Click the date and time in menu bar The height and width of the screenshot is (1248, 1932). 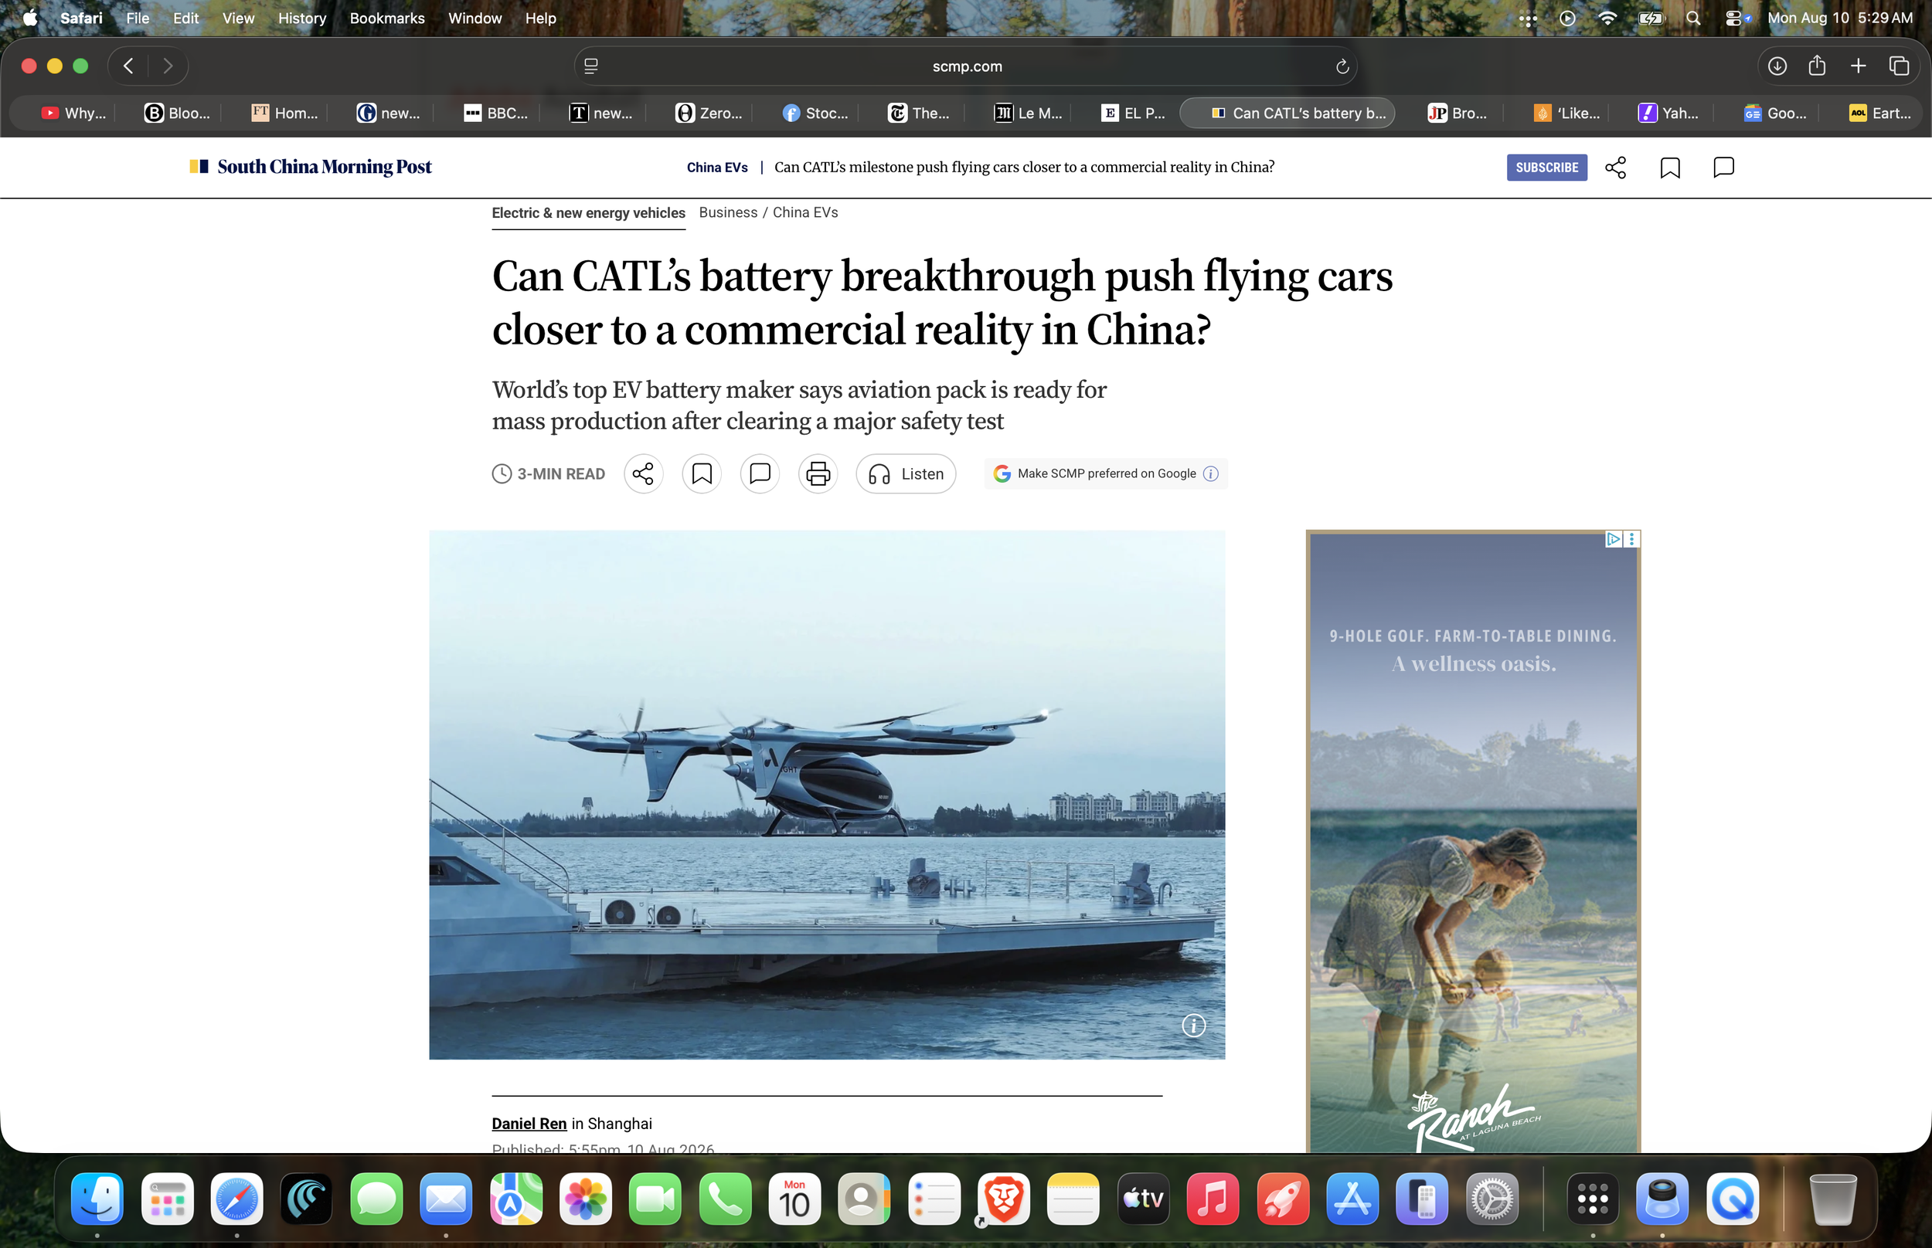[1839, 18]
